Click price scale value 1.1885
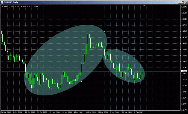This screenshot has height=114, width=188. click(x=184, y=104)
